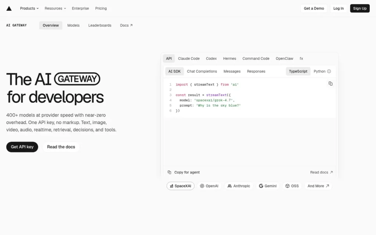
Task: Click the 'Why is the sky blue?' prompt
Action: click(x=218, y=105)
